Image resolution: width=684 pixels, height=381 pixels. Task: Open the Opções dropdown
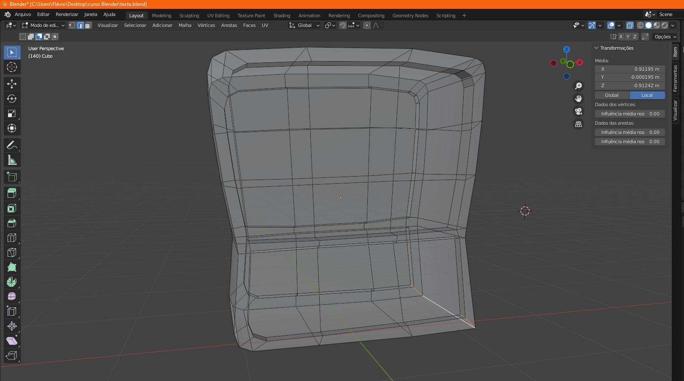click(x=665, y=37)
